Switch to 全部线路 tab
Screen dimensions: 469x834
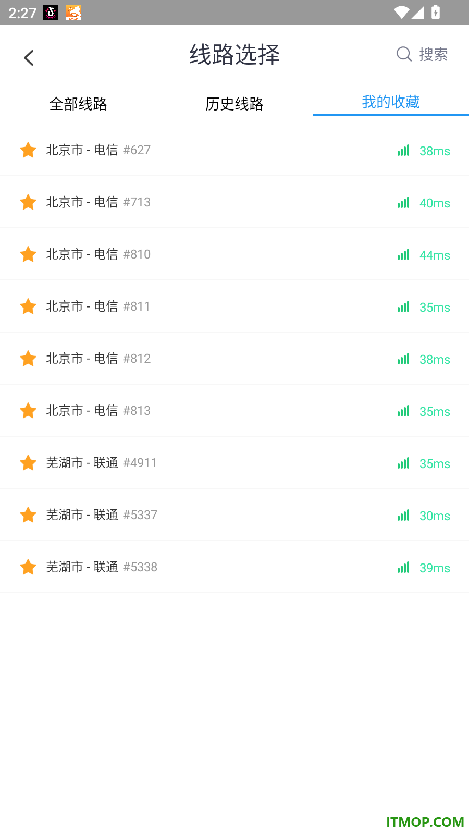tap(78, 104)
